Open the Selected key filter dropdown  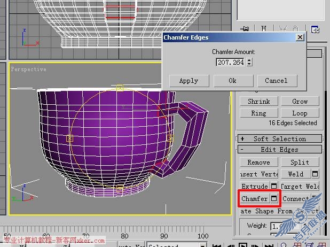(202, 245)
